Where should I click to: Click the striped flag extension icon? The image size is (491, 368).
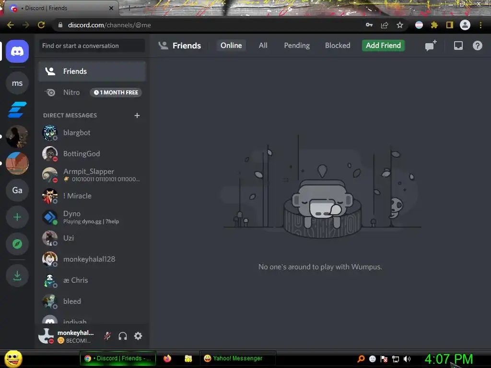coord(419,25)
